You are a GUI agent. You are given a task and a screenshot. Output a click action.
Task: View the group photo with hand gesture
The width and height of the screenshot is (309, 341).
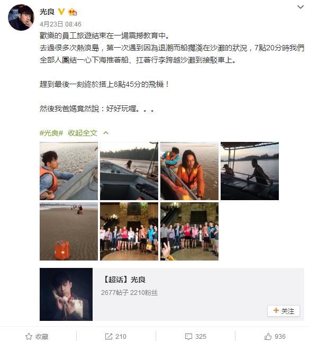coord(189,231)
